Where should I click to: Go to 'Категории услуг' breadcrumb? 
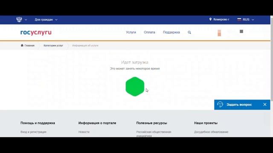click(x=53, y=45)
